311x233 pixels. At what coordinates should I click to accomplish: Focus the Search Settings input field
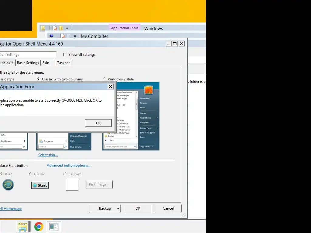28,55
